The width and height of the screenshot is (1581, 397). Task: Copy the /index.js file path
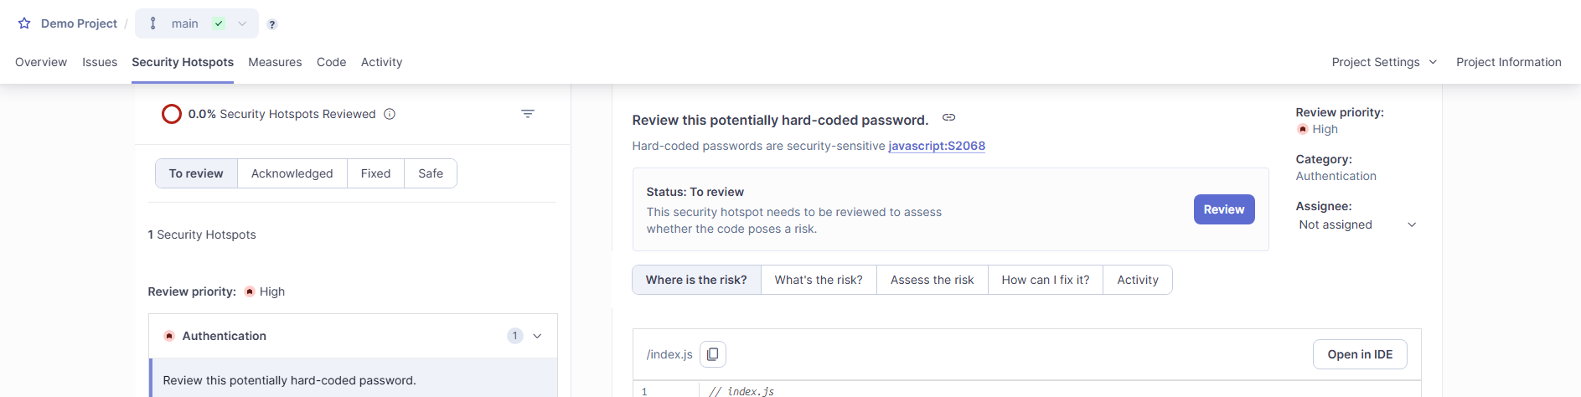point(713,354)
